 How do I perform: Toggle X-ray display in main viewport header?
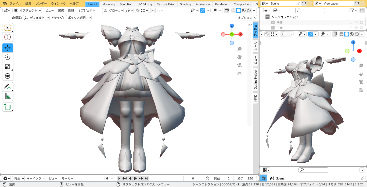226,10
